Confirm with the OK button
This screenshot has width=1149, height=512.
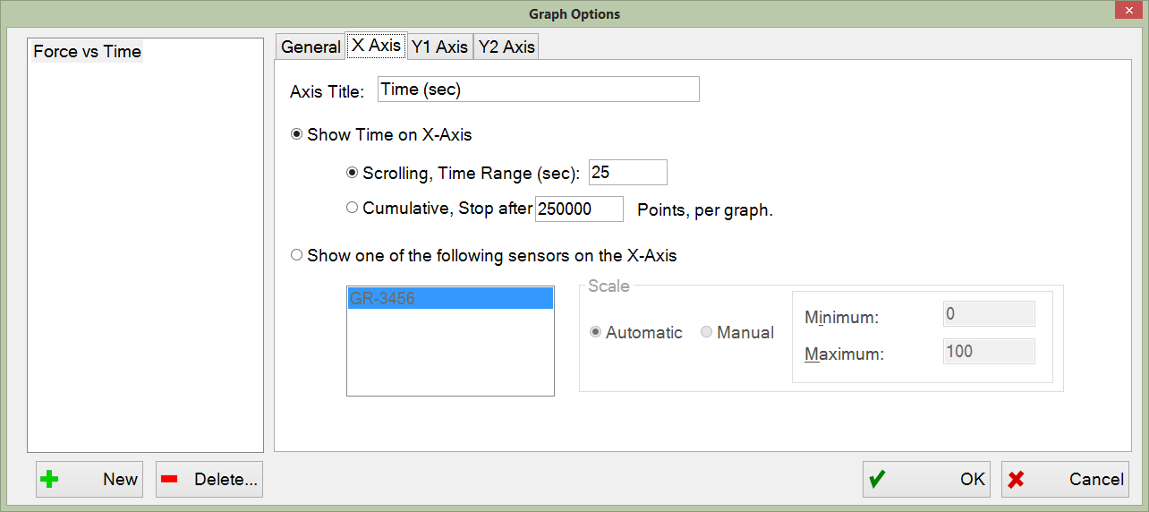926,479
